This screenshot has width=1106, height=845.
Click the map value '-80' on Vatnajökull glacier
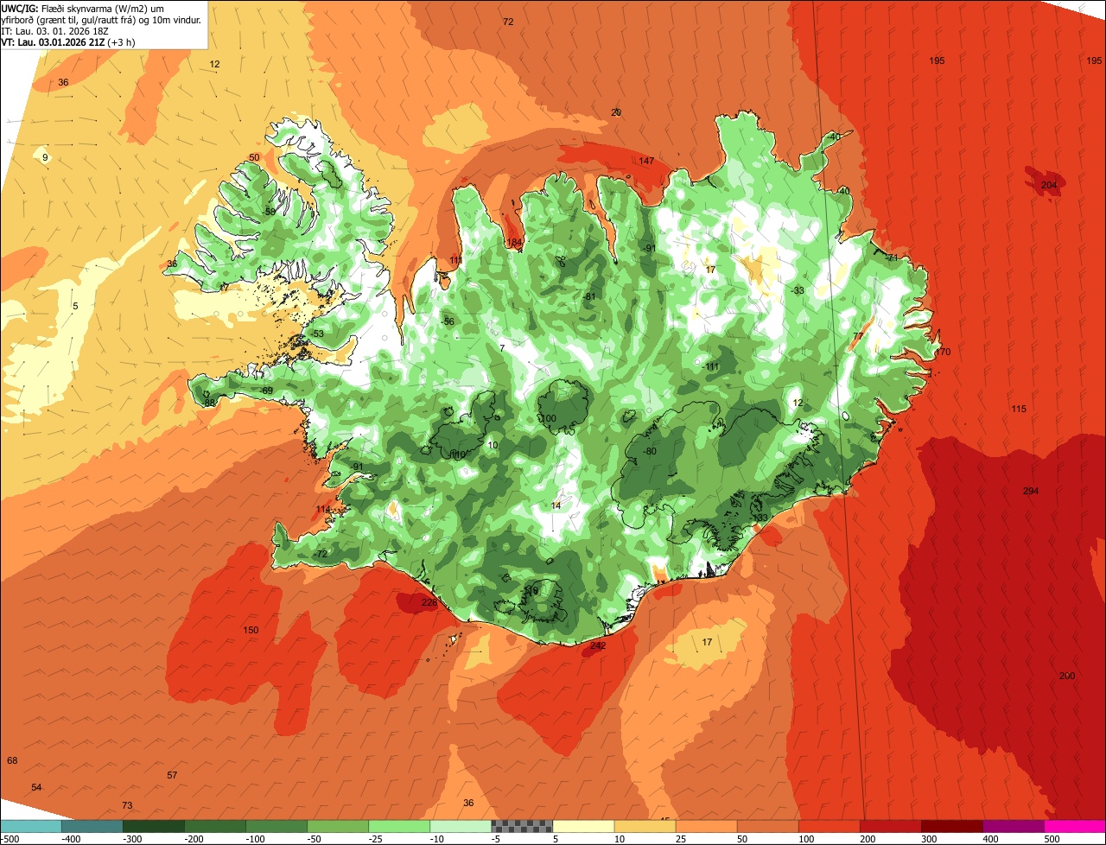point(651,452)
